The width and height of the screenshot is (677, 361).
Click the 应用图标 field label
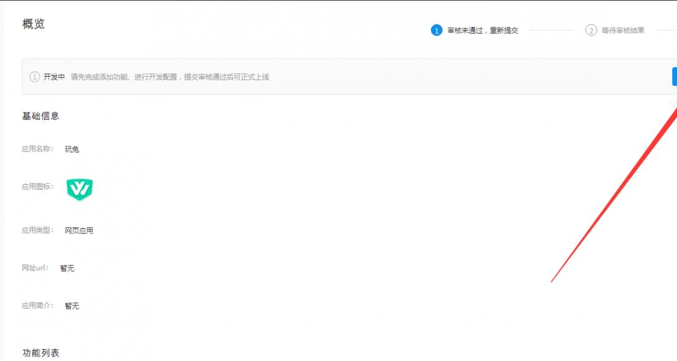[x=38, y=187]
